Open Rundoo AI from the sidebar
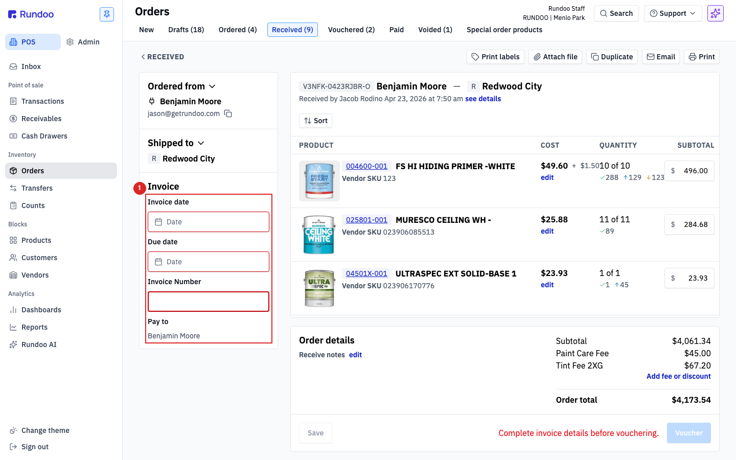Viewport: 736px width, 460px height. coord(61,344)
